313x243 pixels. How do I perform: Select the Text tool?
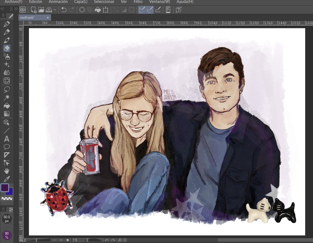[x=7, y=139]
